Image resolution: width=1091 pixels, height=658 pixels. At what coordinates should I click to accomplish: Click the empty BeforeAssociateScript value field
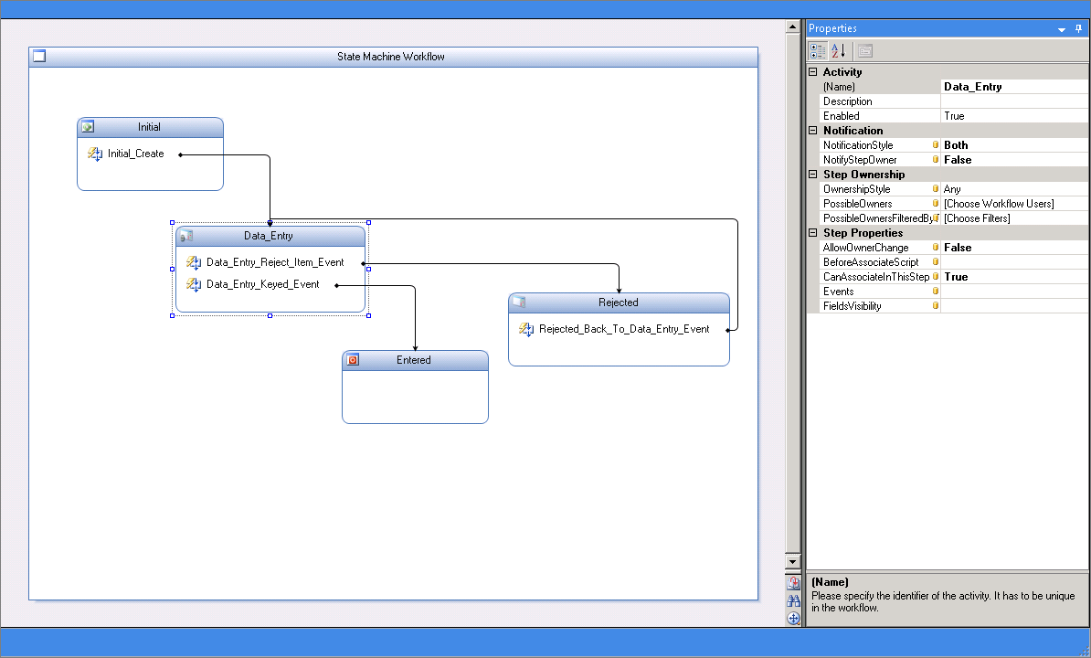(1014, 262)
